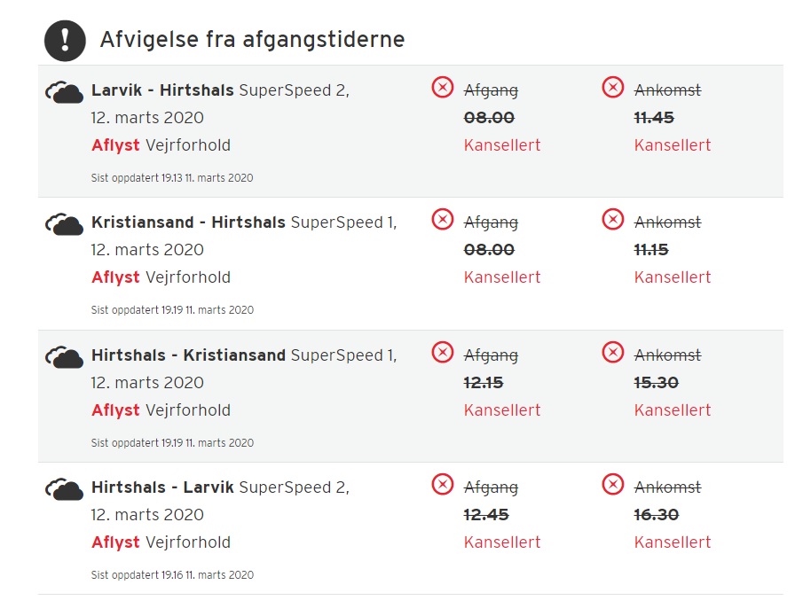Click the Hirtshals - Larvik route title
Image resolution: width=803 pixels, height=616 pixels.
(x=162, y=487)
